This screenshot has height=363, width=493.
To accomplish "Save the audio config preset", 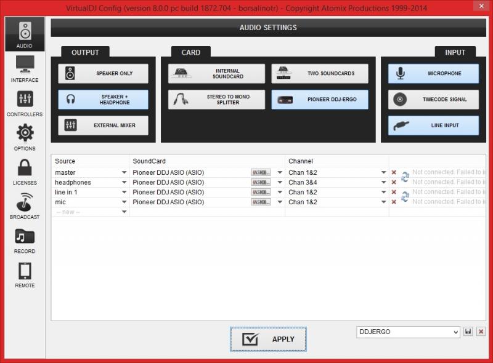I will click(468, 332).
